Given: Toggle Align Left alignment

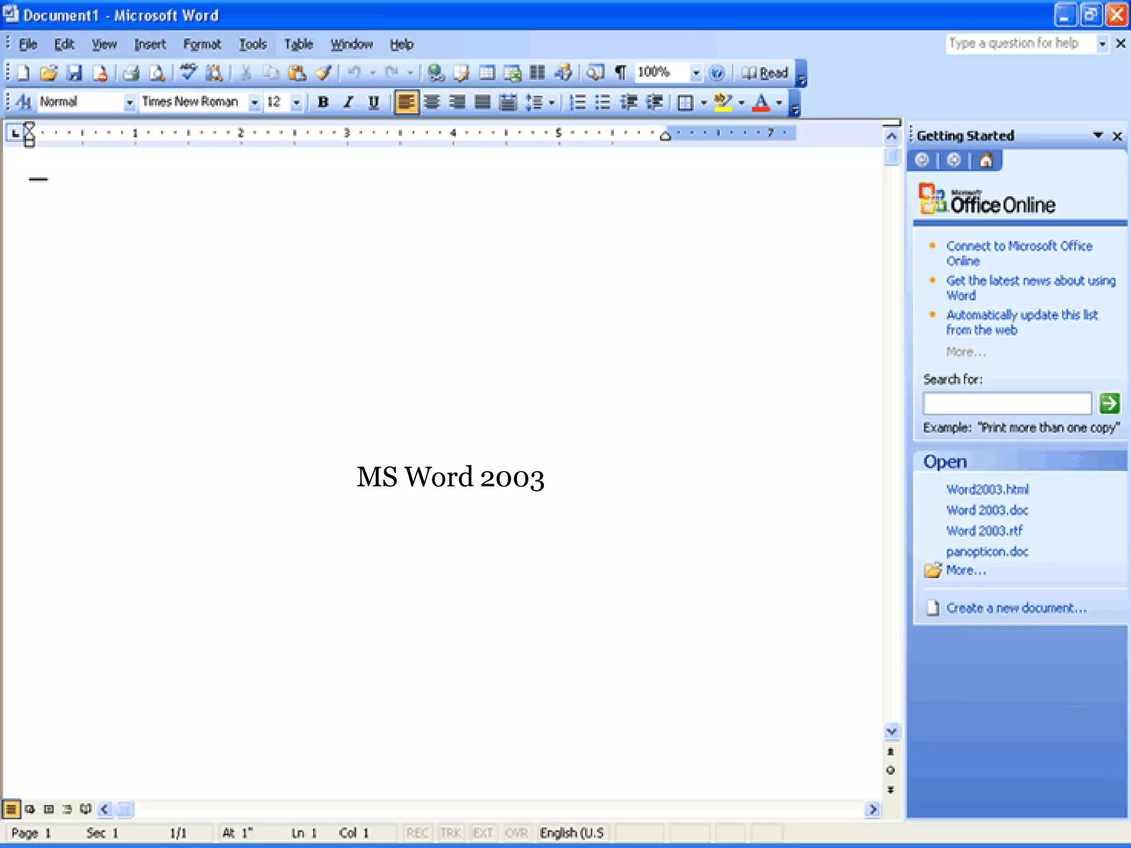Looking at the screenshot, I should click(x=406, y=102).
